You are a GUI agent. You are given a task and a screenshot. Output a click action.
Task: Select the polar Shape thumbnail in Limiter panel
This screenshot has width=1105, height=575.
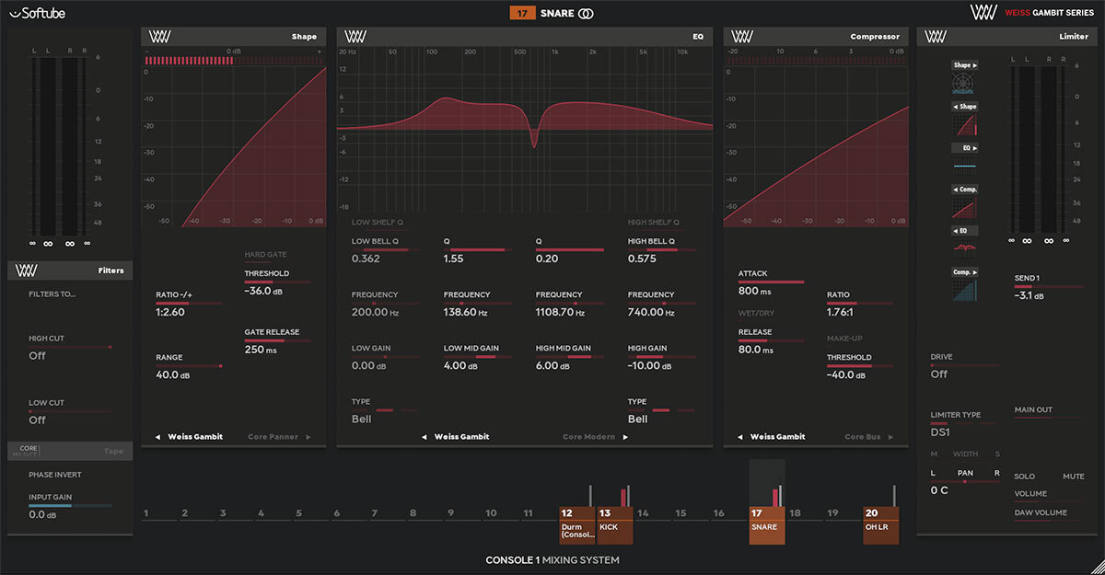pos(964,85)
